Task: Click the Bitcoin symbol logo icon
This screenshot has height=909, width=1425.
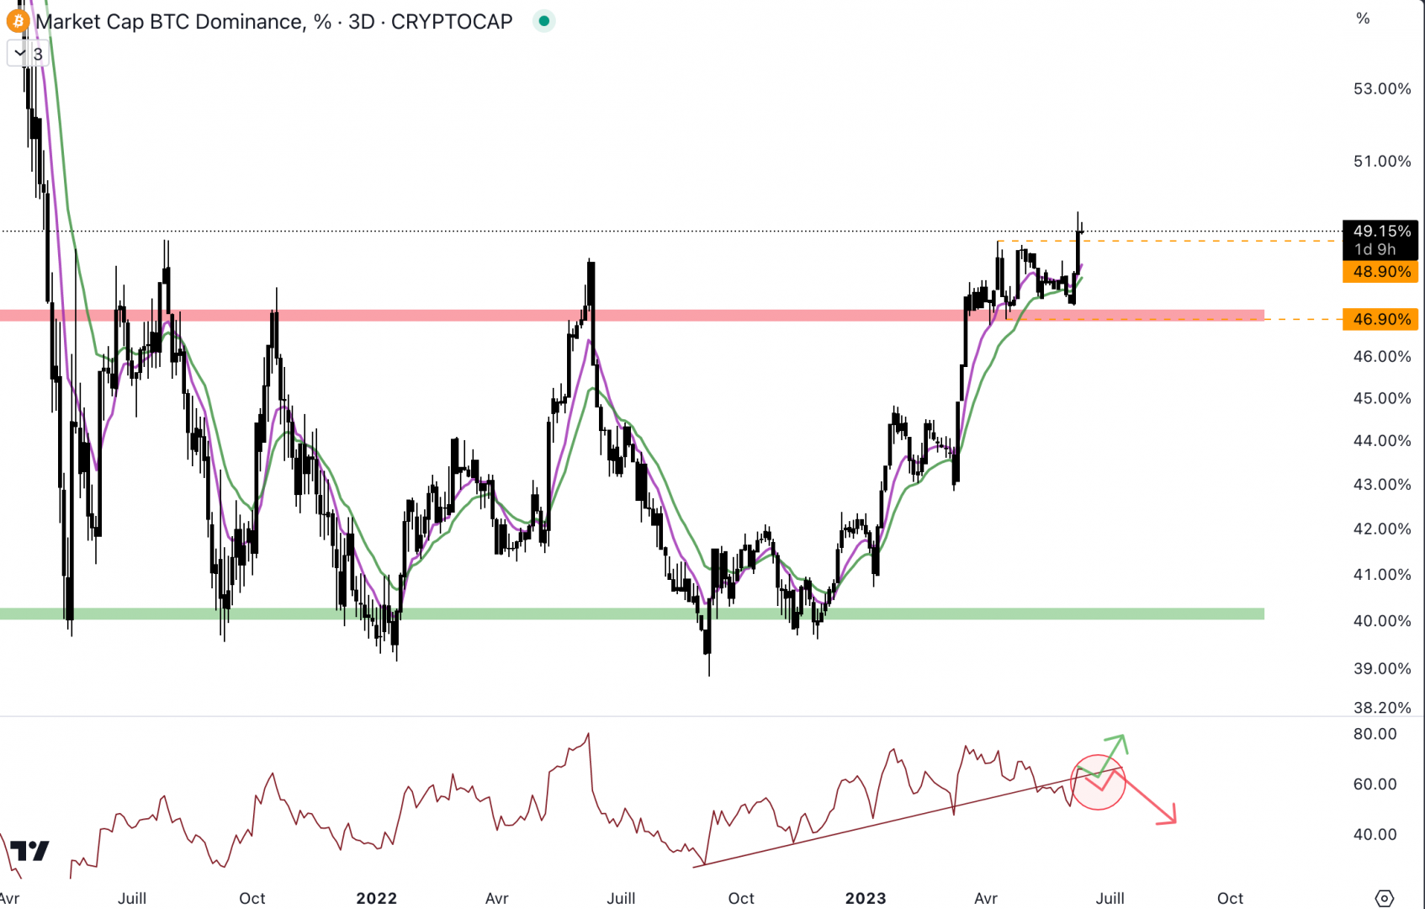Action: click(x=17, y=21)
